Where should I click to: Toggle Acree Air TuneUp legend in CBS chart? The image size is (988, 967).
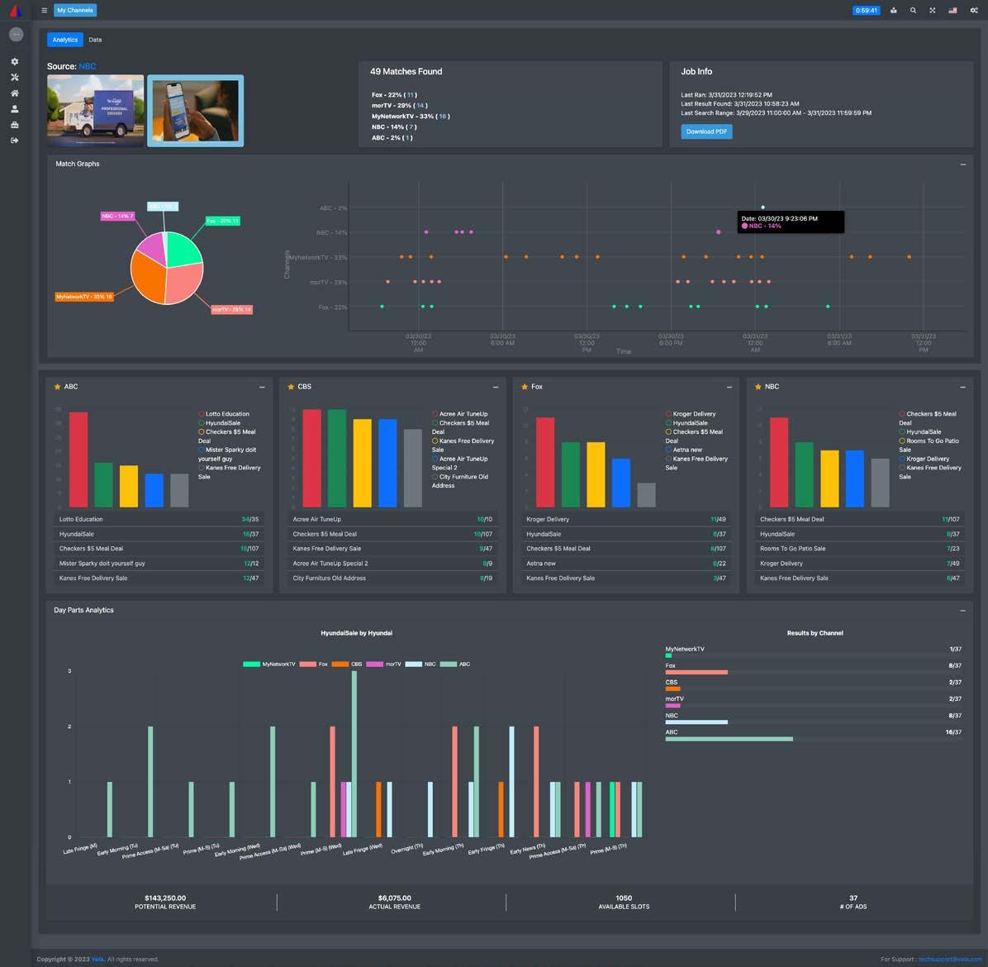coord(460,414)
